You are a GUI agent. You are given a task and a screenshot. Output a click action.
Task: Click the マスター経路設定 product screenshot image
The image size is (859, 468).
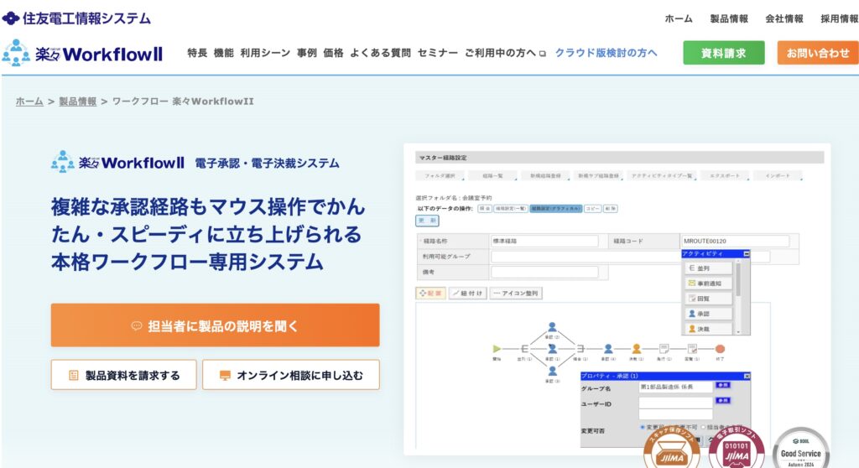click(617, 299)
